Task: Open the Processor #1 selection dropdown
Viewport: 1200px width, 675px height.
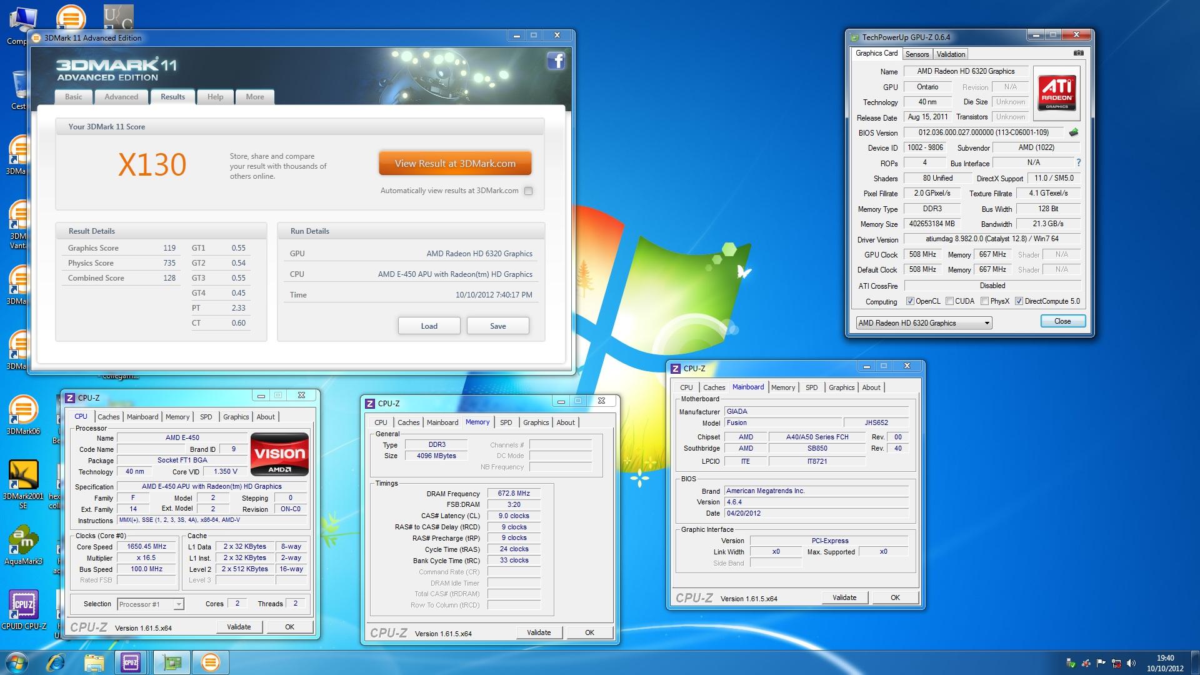Action: (x=150, y=604)
